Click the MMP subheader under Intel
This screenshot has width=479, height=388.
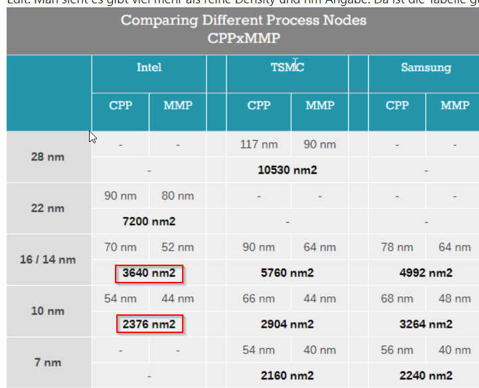pyautogui.click(x=178, y=105)
